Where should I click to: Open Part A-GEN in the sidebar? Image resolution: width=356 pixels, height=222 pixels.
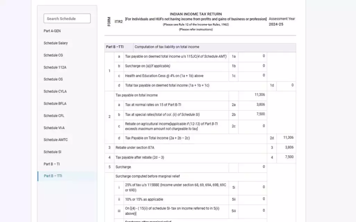tap(52, 31)
